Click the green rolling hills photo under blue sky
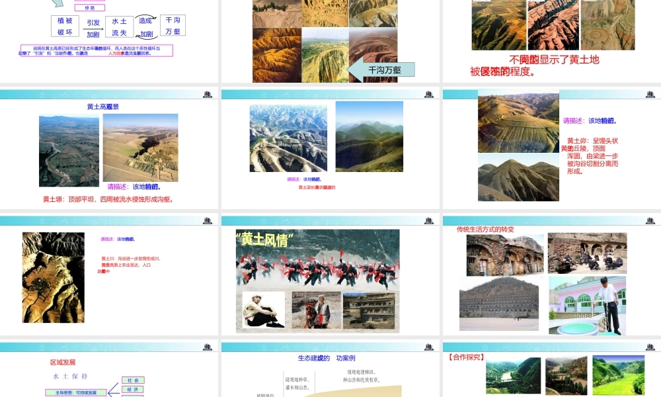Screen dimensions: 661x397 pyautogui.click(x=369, y=136)
